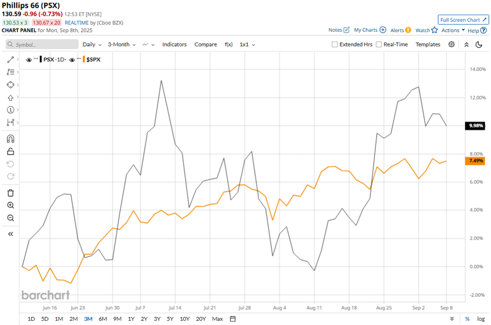491x325 pixels.
Task: Open the 3-Month period dropdown
Action: coord(122,44)
